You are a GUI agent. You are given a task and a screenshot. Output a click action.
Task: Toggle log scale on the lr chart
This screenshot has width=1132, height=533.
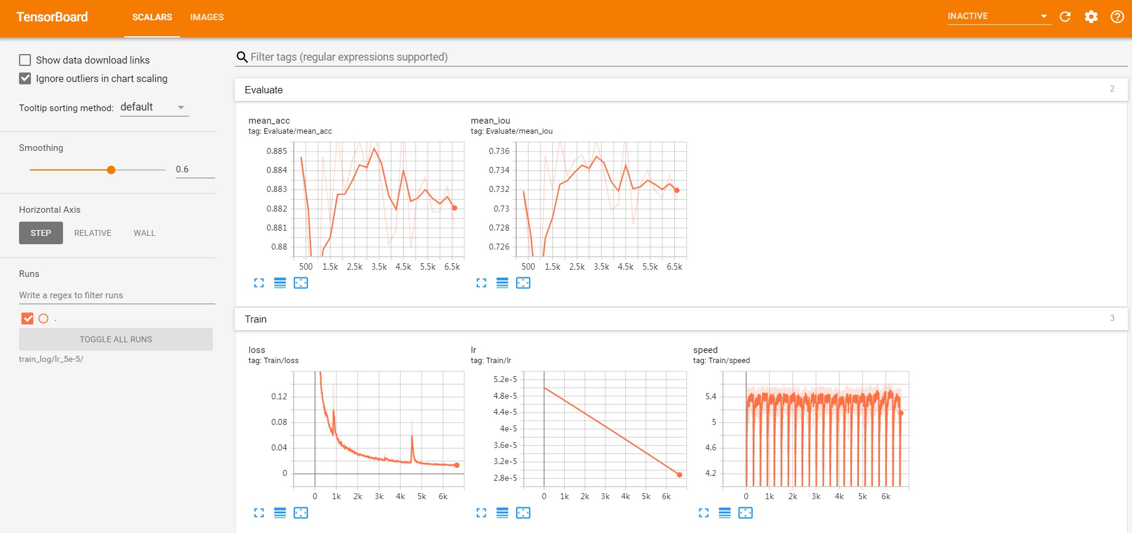[x=502, y=513]
